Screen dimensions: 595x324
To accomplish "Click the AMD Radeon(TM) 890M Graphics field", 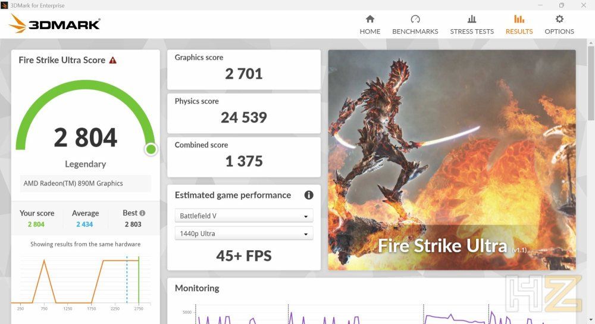I will coord(85,183).
